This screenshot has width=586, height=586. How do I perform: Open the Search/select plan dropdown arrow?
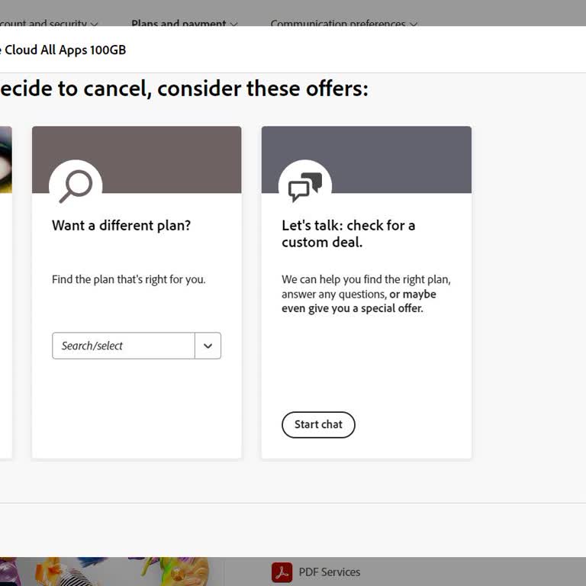(x=208, y=346)
